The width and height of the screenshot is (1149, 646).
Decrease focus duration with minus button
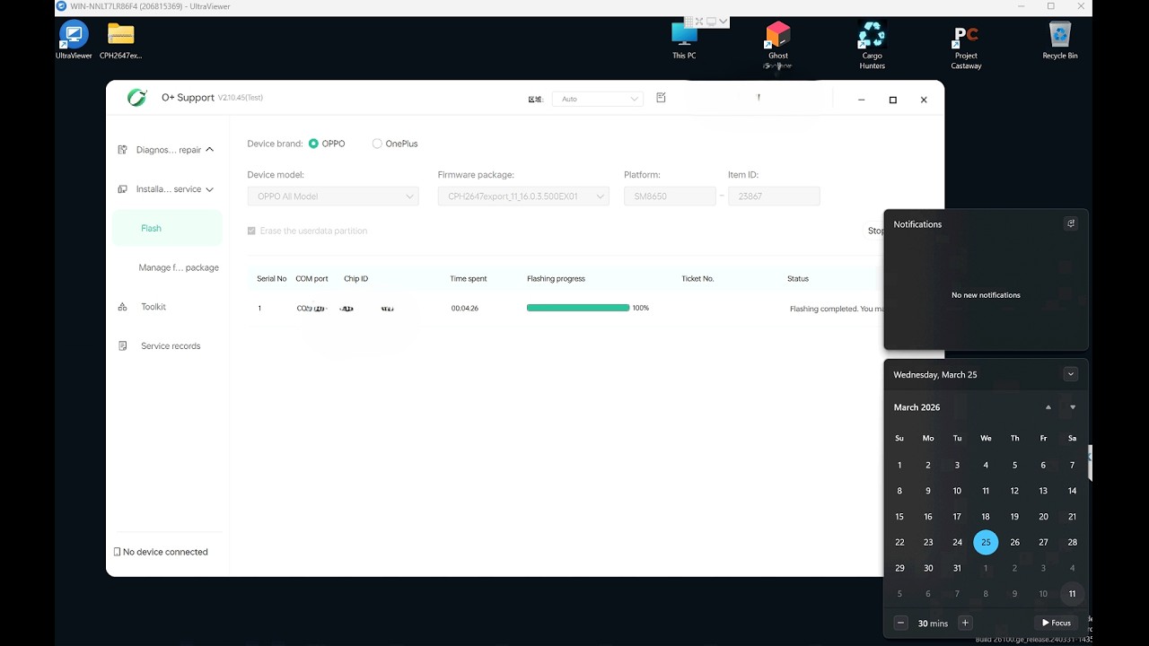[900, 623]
